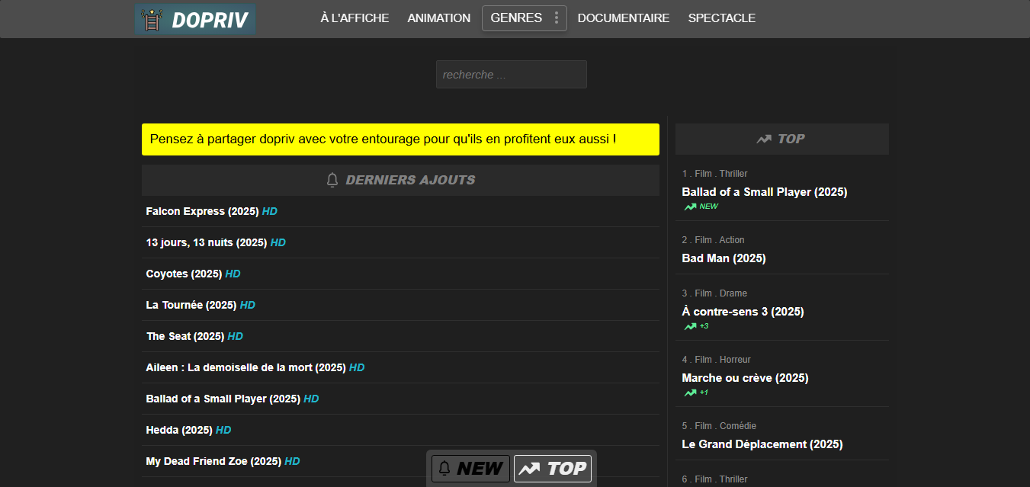Click the bell icon in Derniers Ajouts header
1030x487 pixels.
pos(332,181)
